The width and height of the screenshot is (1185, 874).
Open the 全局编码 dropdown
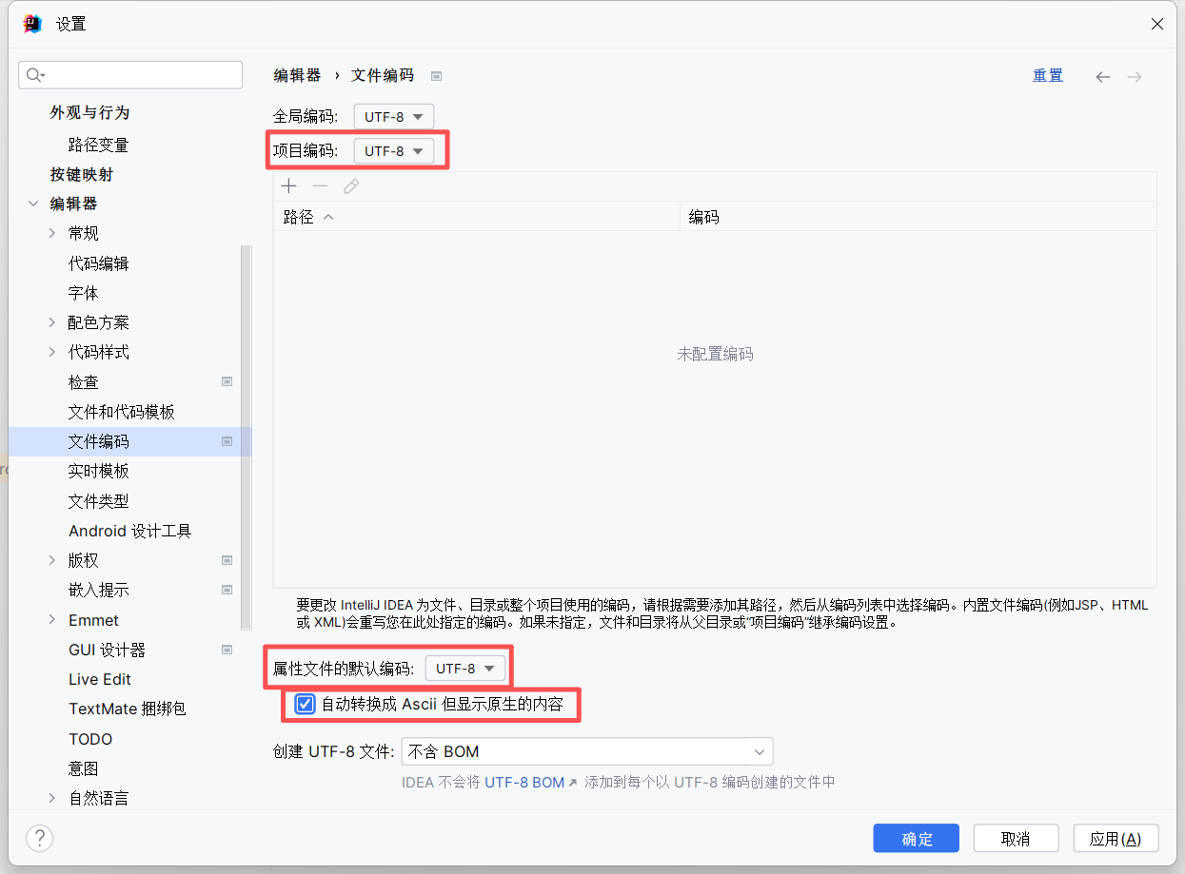point(393,116)
